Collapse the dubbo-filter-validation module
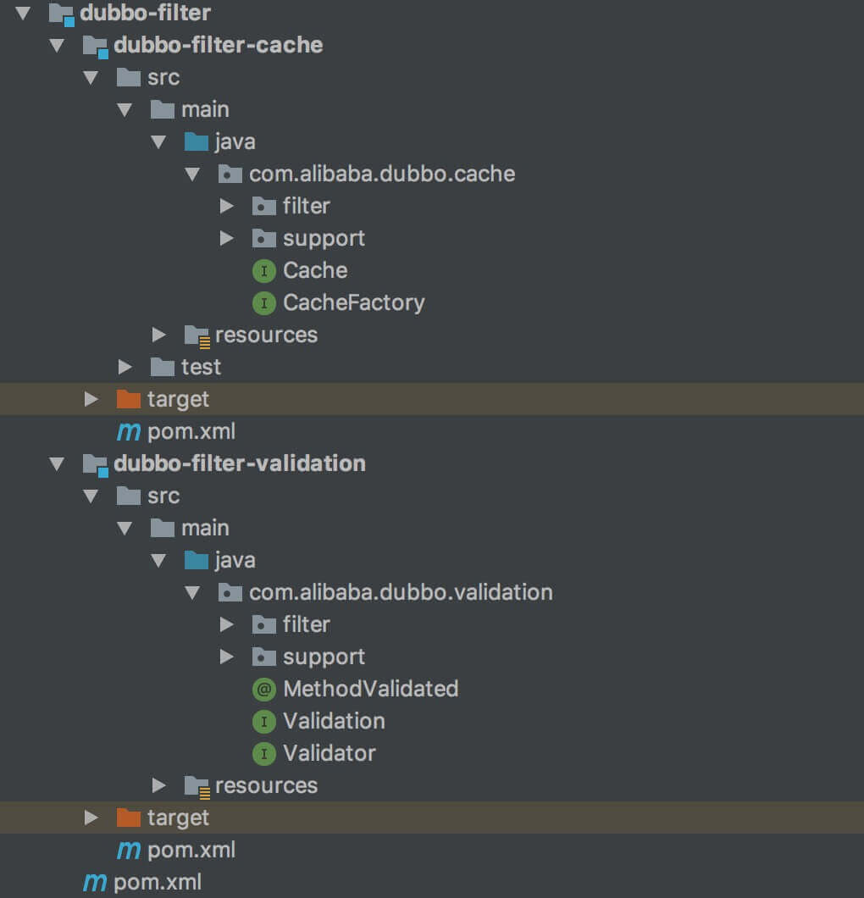The height and width of the screenshot is (898, 864). click(x=57, y=464)
